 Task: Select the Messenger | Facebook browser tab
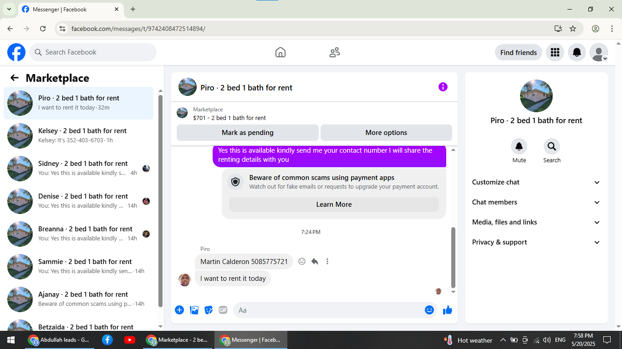click(71, 10)
